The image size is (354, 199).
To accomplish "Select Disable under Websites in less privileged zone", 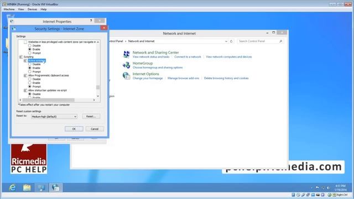I will (29, 45).
